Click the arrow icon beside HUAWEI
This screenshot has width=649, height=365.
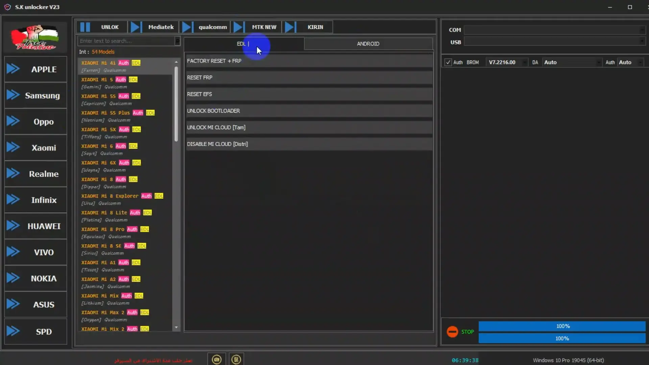click(x=13, y=226)
